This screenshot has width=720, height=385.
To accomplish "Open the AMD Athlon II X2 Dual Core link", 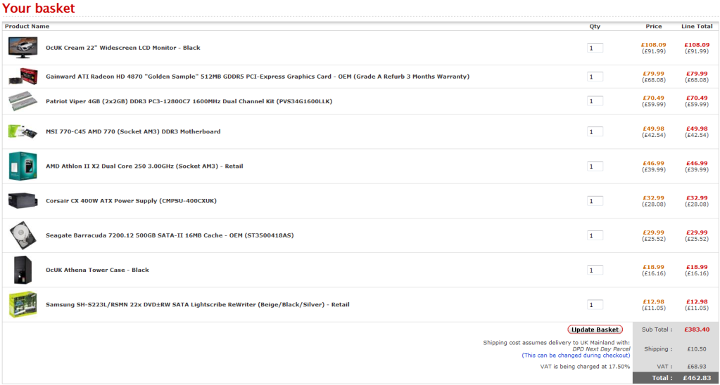I will pyautogui.click(x=145, y=166).
